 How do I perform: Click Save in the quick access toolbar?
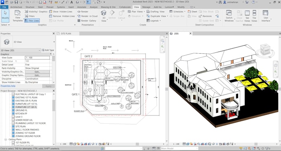point(16,2)
